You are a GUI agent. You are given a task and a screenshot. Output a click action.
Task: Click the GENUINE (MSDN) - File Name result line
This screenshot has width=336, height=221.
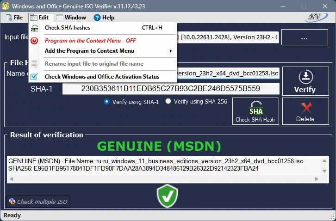(x=156, y=161)
